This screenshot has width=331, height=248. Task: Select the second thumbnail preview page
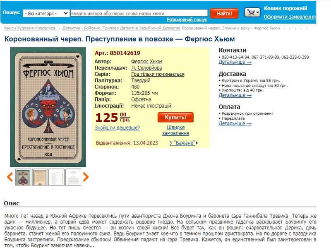click(40, 177)
